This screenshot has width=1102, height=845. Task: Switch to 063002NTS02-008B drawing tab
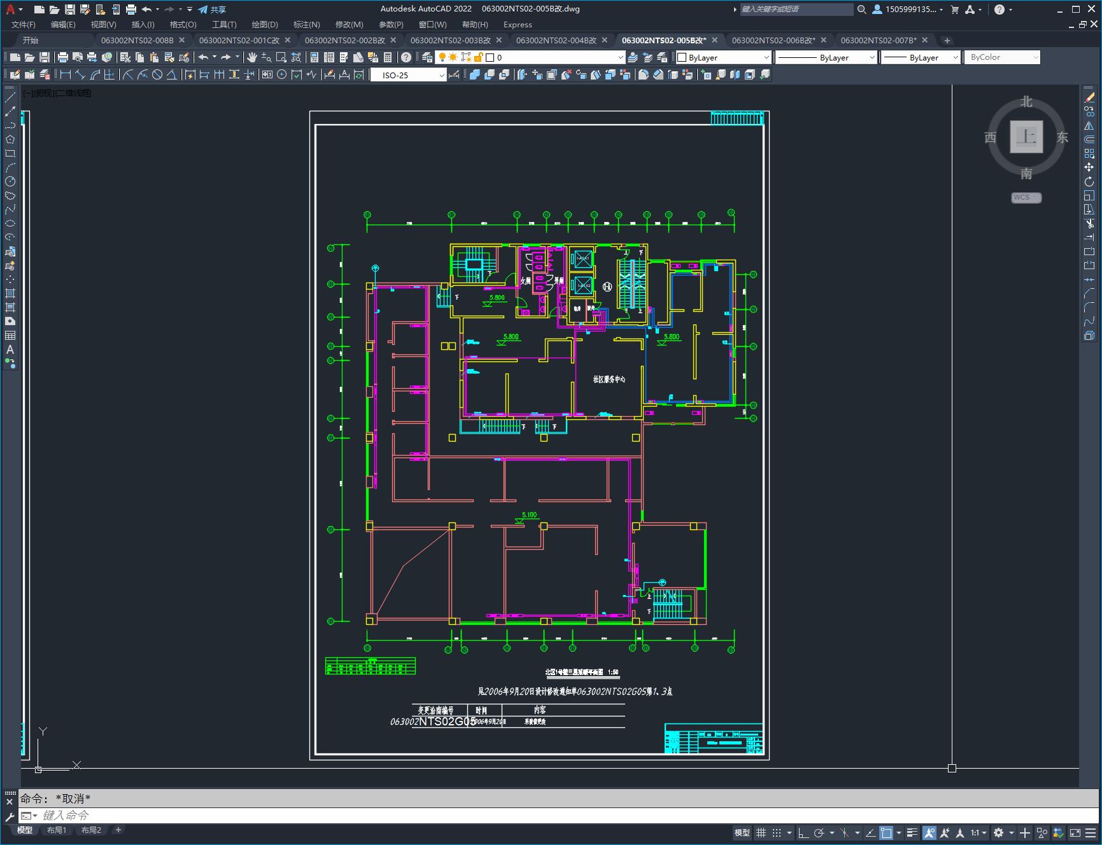137,40
